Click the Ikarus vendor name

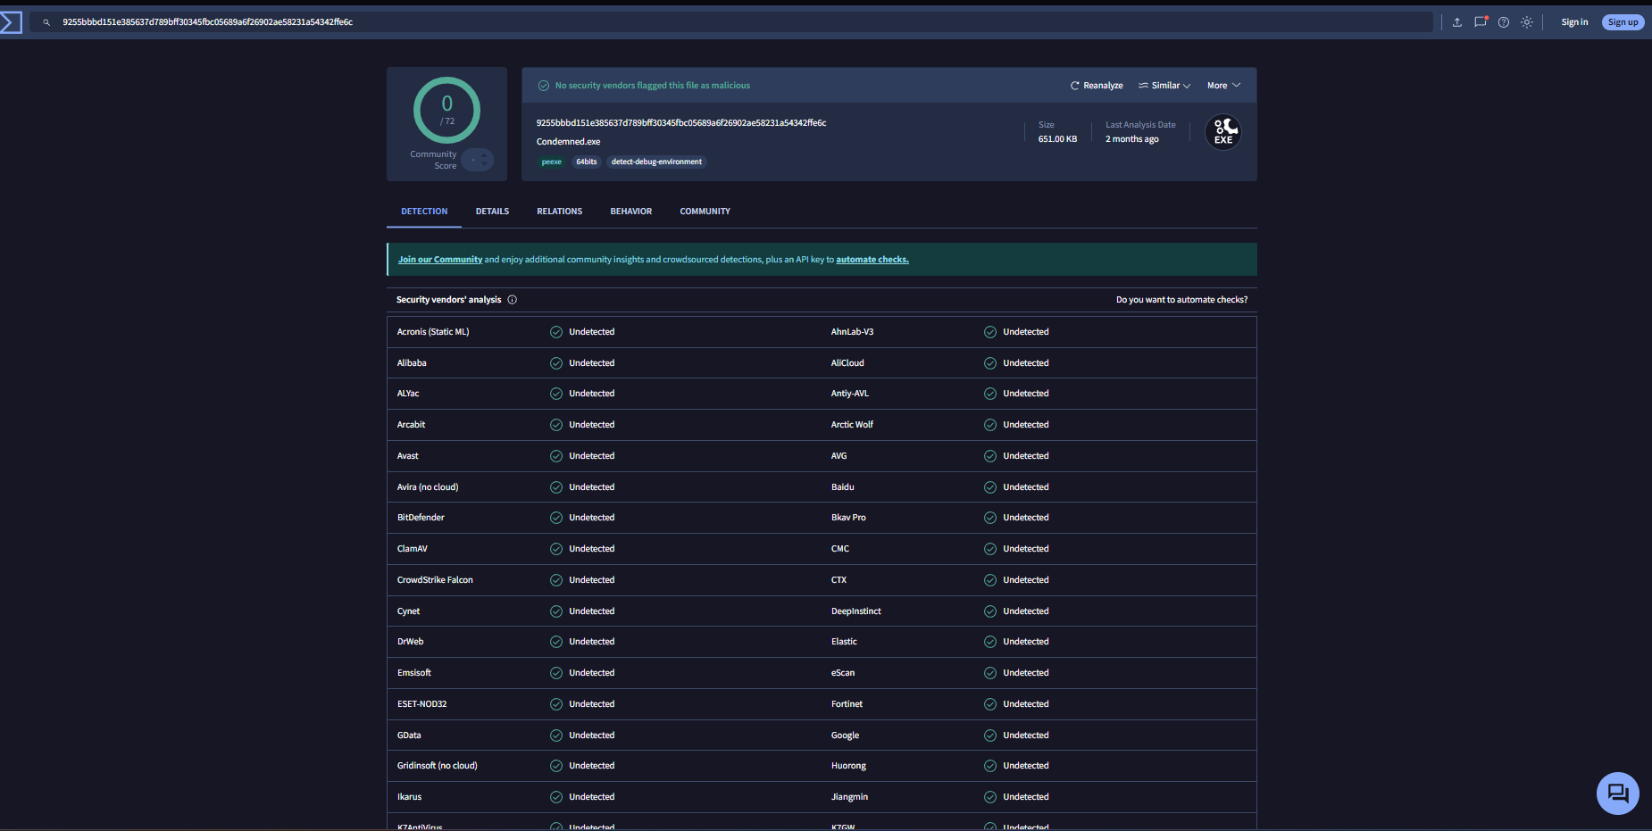(409, 797)
